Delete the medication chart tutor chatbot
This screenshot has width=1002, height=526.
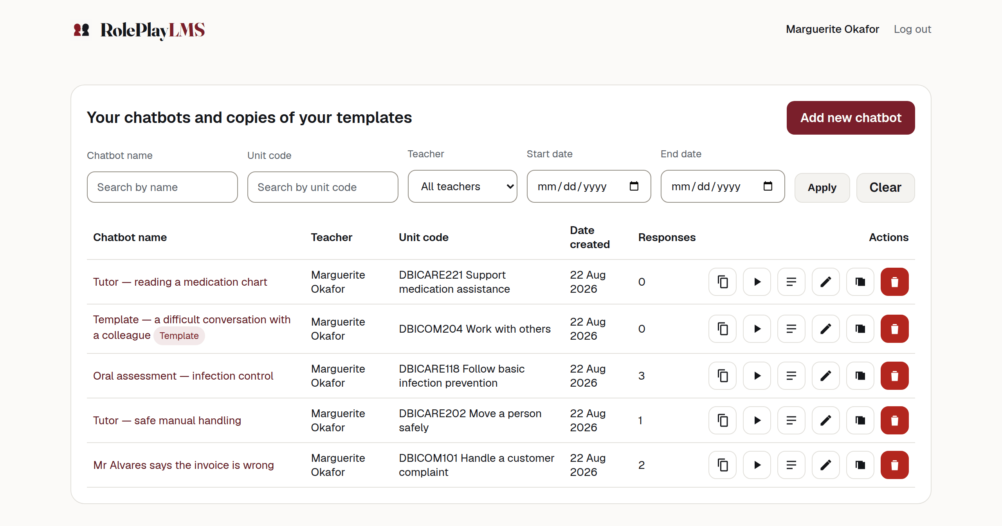point(895,282)
